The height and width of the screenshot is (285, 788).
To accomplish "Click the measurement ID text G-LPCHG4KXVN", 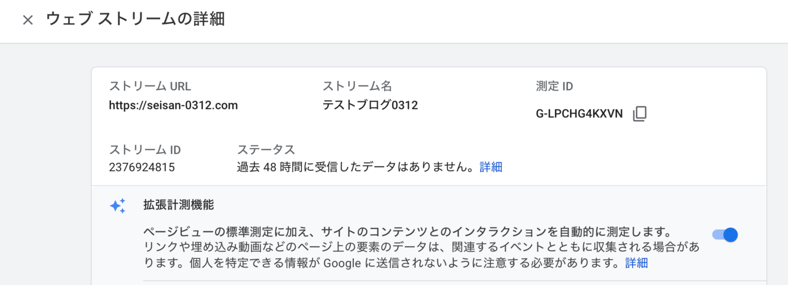I will click(x=579, y=114).
